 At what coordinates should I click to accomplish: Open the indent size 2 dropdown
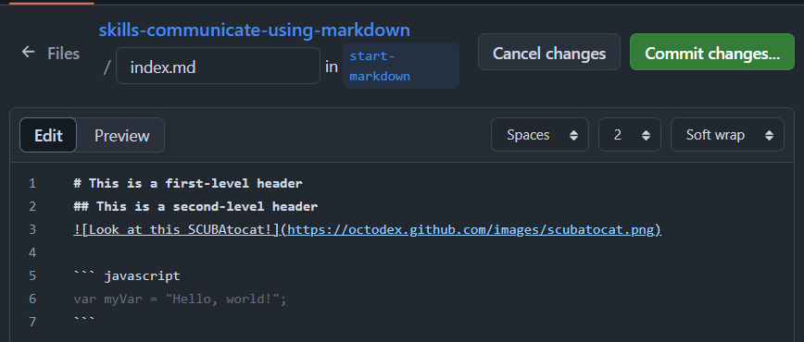[x=630, y=135]
